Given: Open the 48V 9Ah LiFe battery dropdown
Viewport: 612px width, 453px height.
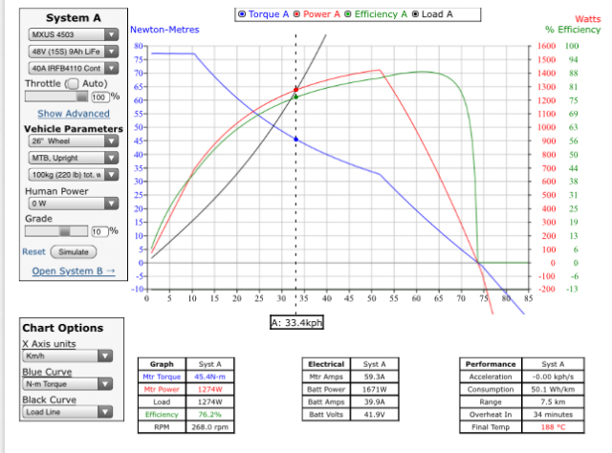Looking at the screenshot, I should coord(72,52).
